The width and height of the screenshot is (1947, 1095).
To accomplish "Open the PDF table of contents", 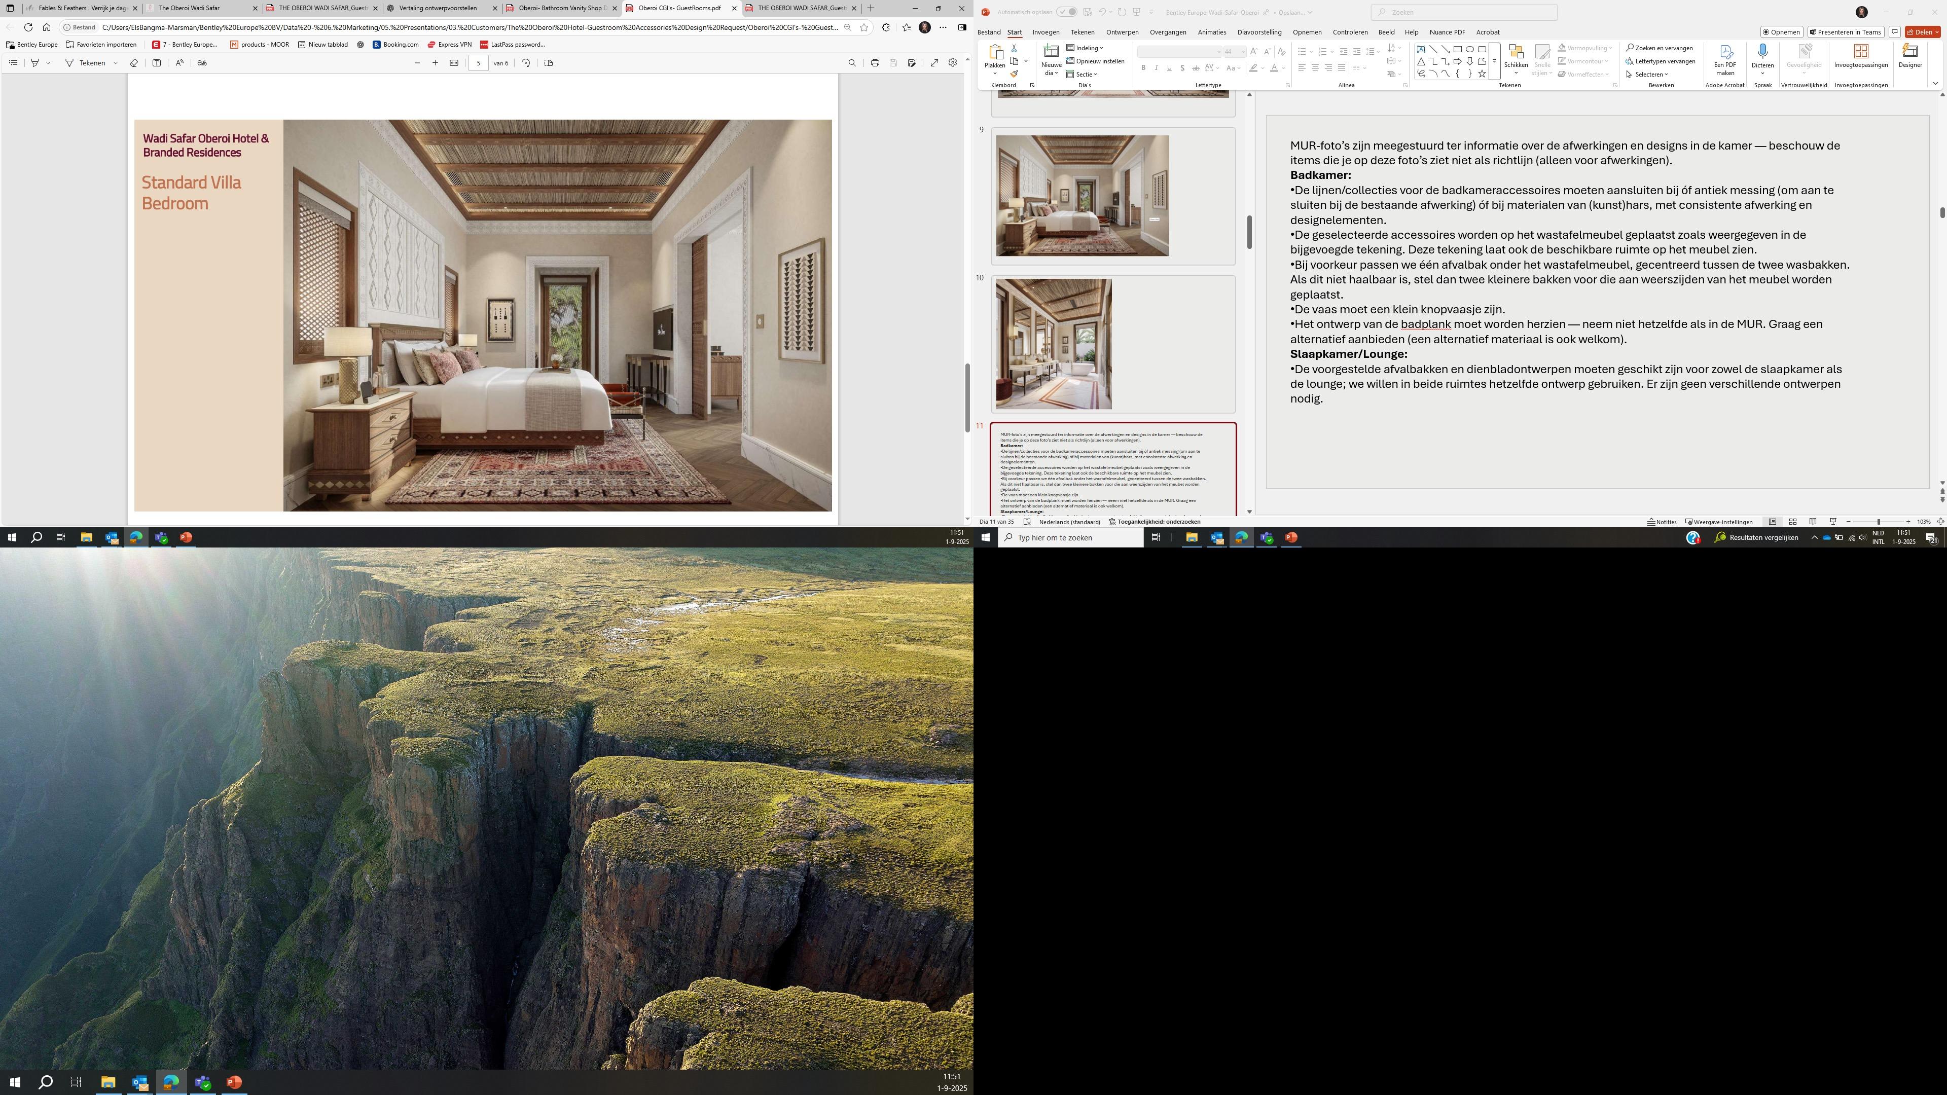I will pos(13,63).
